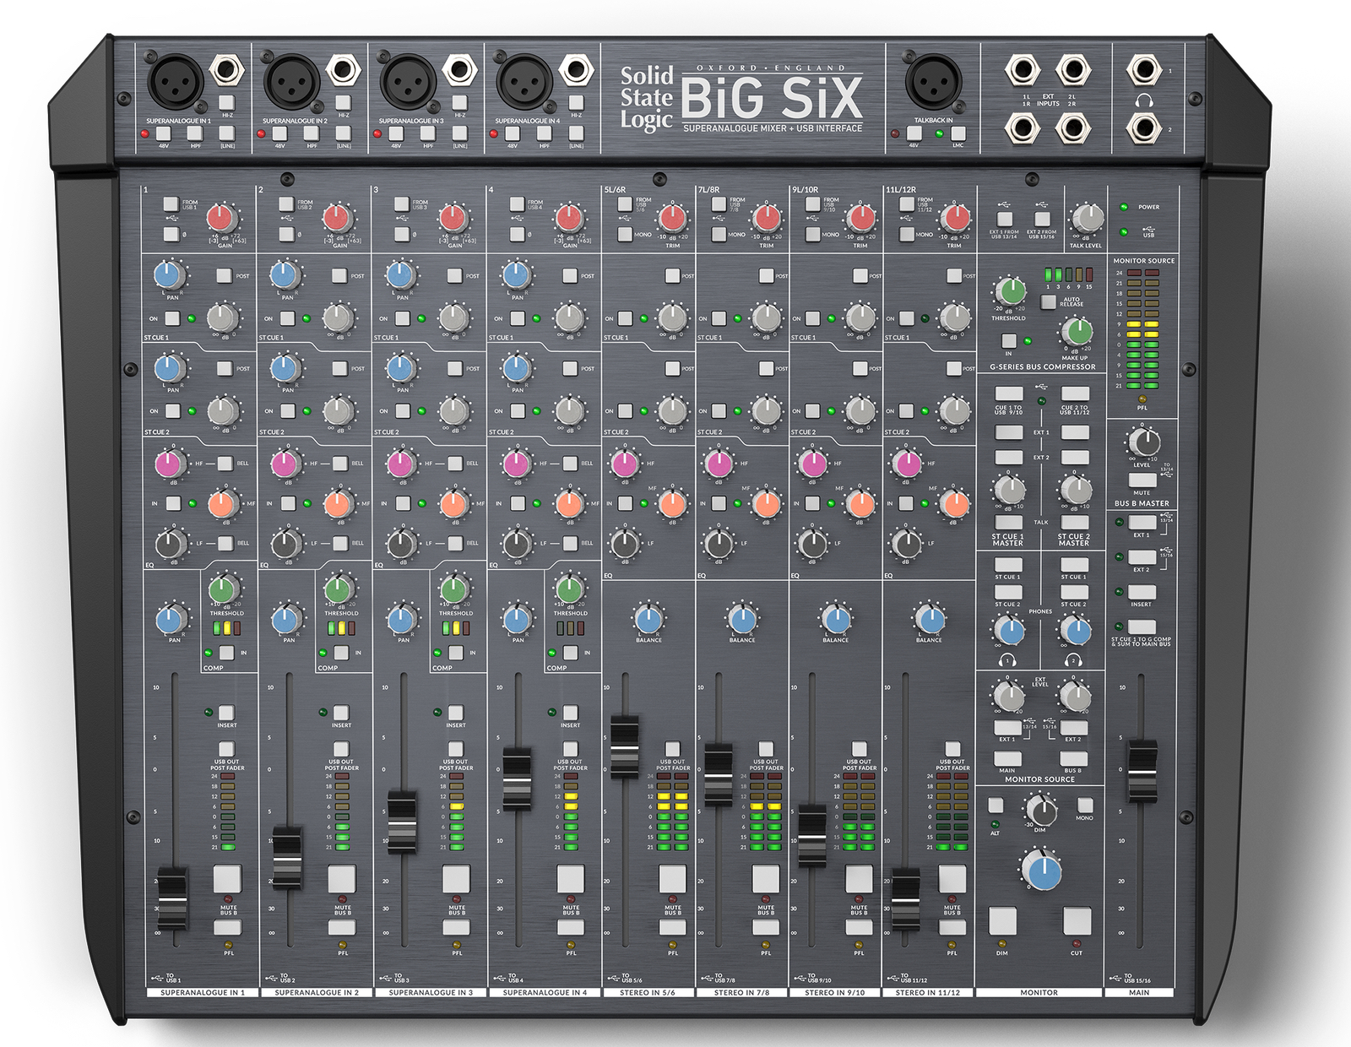Click the XLR socket of SuperAnalogue In 1

click(x=176, y=82)
